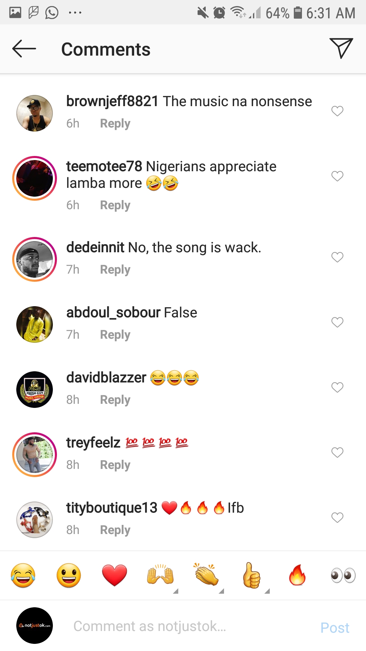Expand skin tones for raised hands emoji

coord(175,591)
